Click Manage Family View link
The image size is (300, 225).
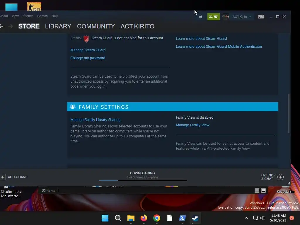192,125
